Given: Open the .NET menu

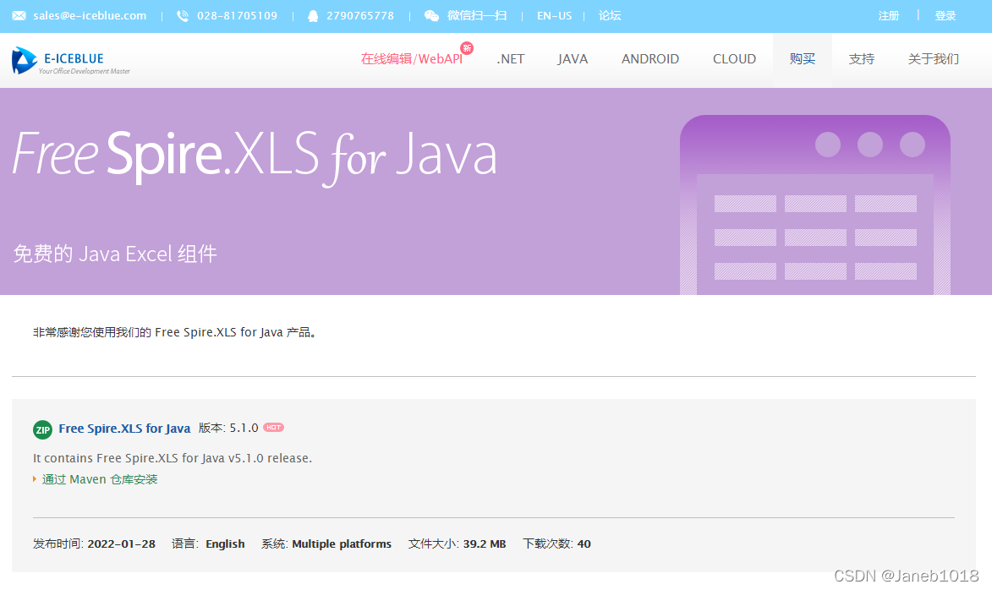Looking at the screenshot, I should (511, 59).
